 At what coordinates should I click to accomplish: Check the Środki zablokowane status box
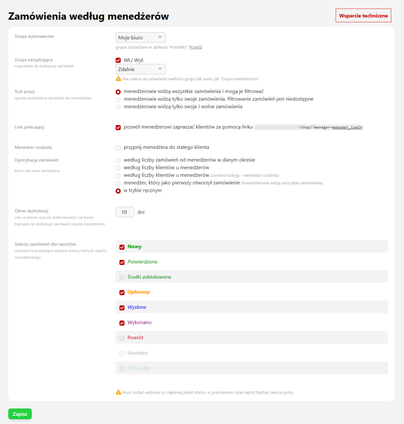coord(122,277)
